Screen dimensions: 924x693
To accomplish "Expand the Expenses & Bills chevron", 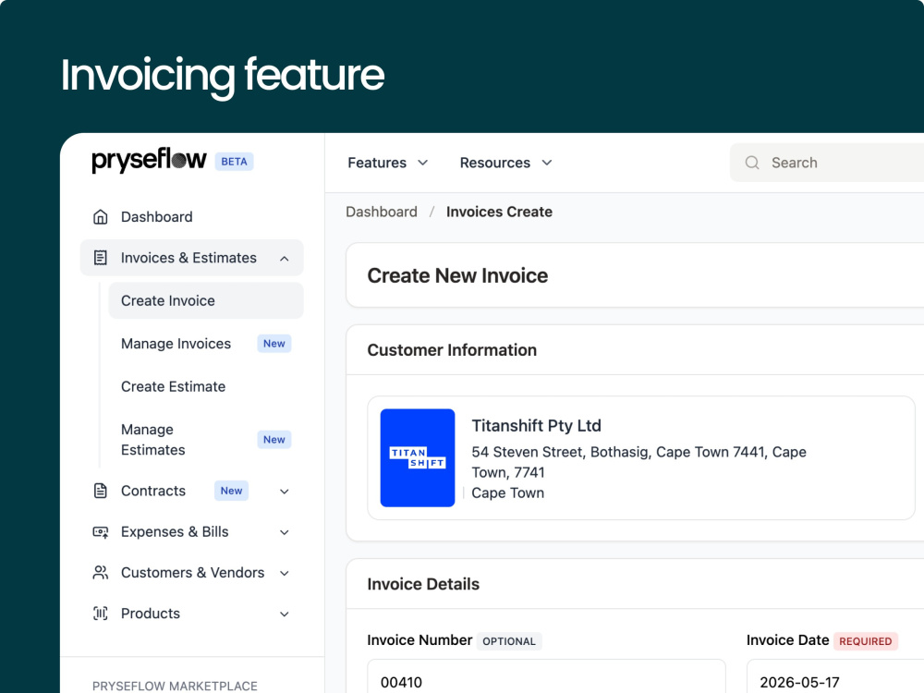I will (x=284, y=532).
